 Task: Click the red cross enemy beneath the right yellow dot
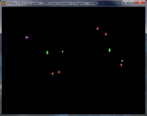click(x=121, y=65)
